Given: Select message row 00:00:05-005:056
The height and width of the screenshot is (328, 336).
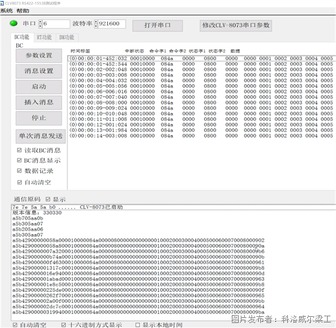Looking at the screenshot, I should coord(202,86).
